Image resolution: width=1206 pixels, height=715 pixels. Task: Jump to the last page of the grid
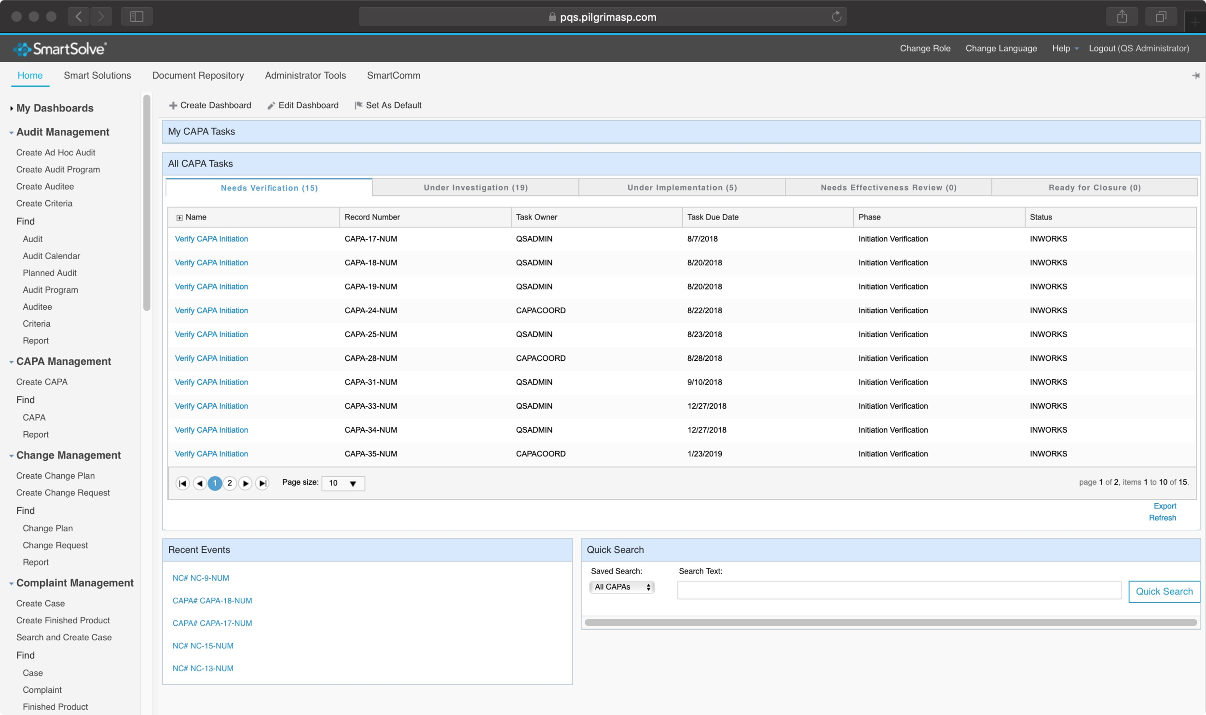coord(262,483)
